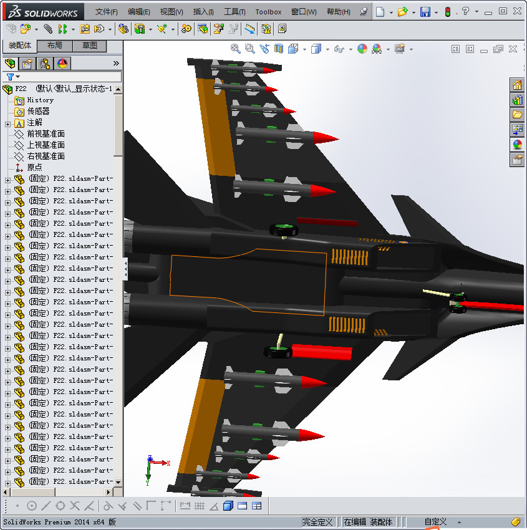Click Bill of Materials icon
The image size is (527, 530).
click(203, 29)
